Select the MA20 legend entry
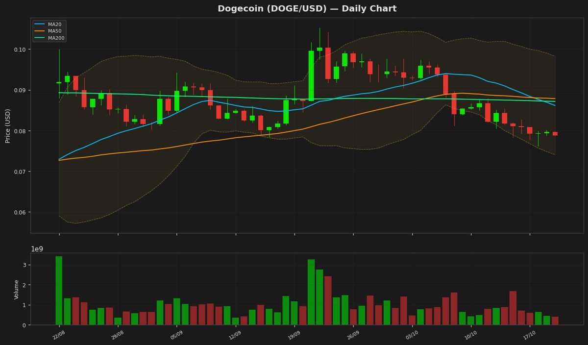 click(49, 24)
